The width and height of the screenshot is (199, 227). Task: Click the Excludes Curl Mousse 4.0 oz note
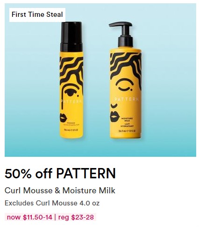point(52,203)
